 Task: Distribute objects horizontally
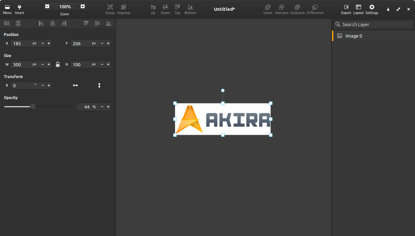pyautogui.click(x=6, y=23)
